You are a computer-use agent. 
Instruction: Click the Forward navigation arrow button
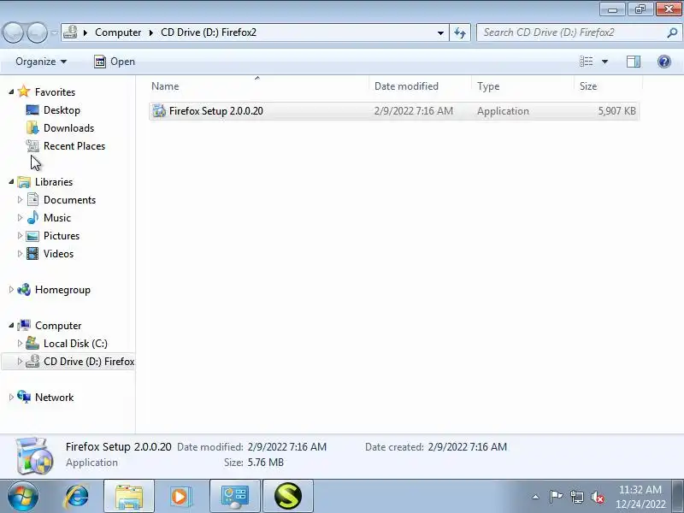[38, 32]
